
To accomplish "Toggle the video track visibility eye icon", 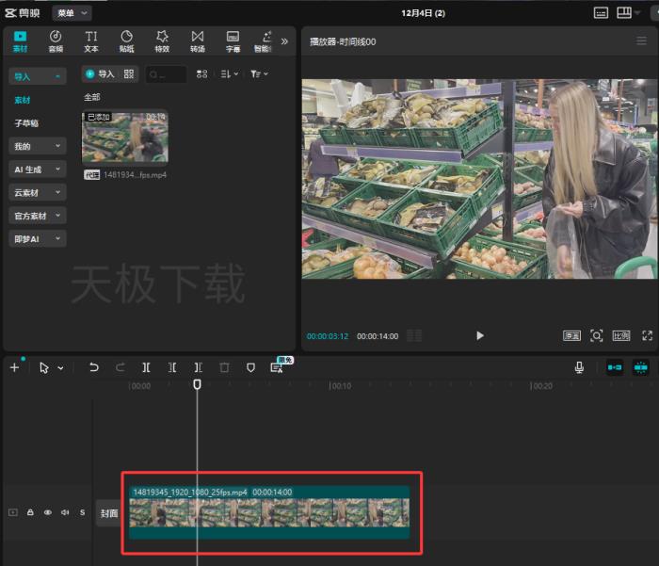I will coord(48,512).
